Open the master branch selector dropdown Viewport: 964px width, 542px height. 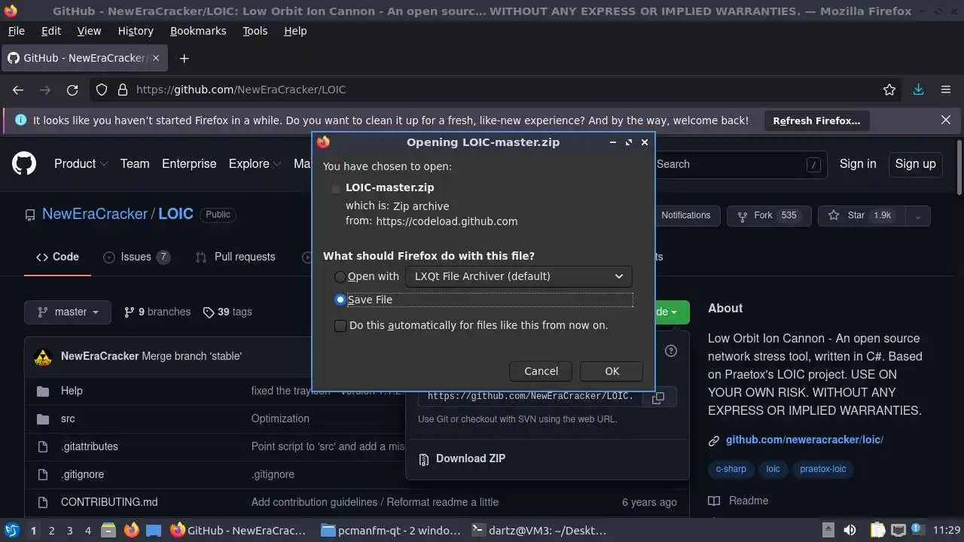(x=68, y=312)
